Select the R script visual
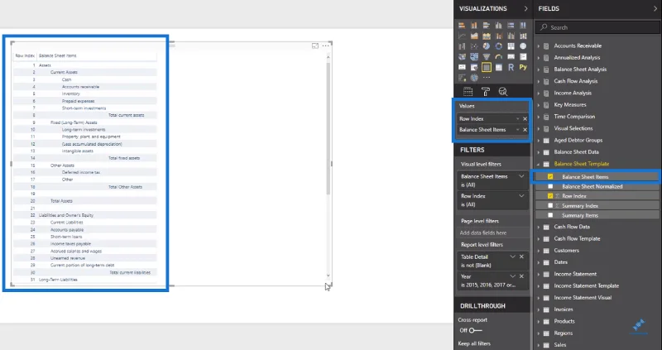 point(511,68)
